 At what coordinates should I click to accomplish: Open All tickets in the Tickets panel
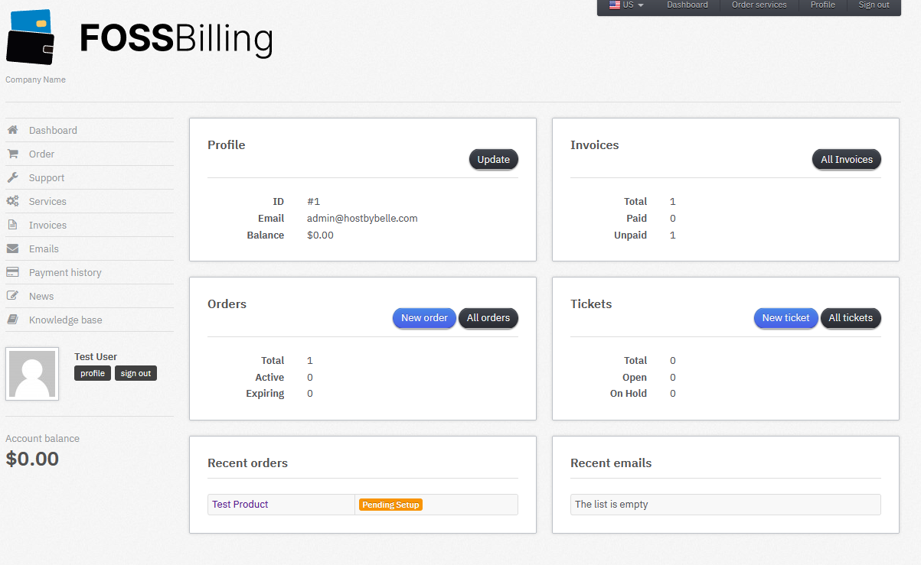851,318
